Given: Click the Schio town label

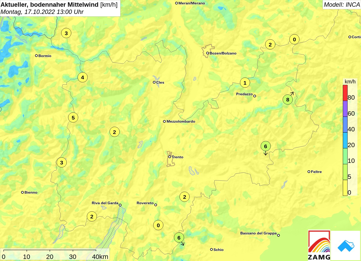Looking at the screenshot, I should (x=218, y=250).
